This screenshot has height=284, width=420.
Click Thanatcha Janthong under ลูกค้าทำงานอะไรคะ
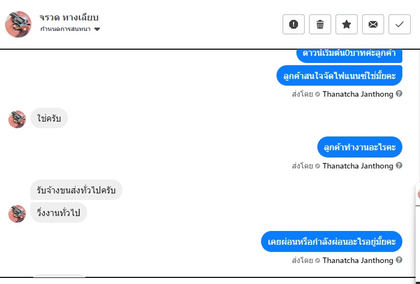(x=358, y=166)
